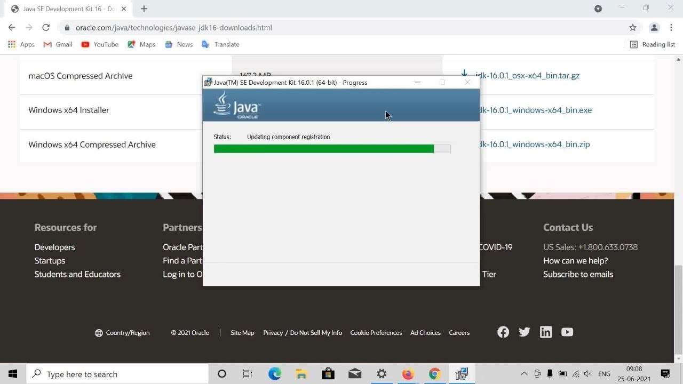
Task: Open Privacy / Do Not Sell My Info
Action: coord(303,333)
